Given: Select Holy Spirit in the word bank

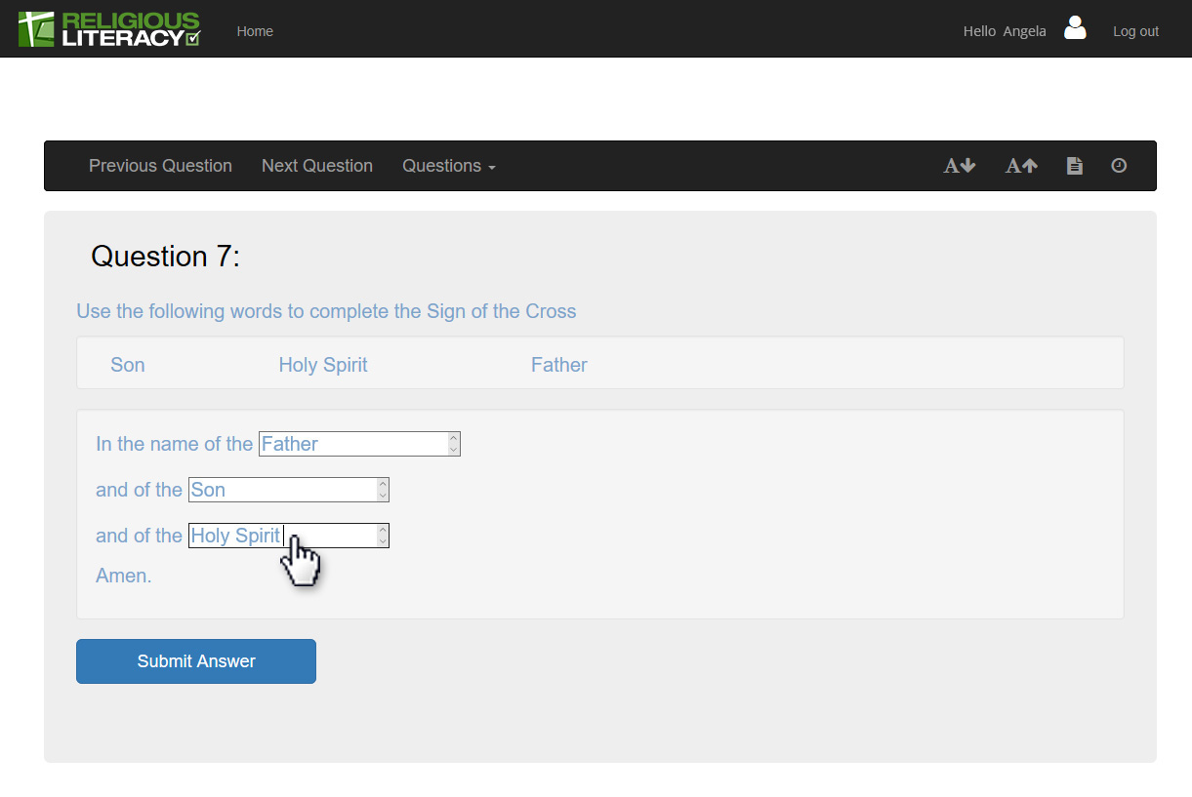Looking at the screenshot, I should click(x=323, y=365).
